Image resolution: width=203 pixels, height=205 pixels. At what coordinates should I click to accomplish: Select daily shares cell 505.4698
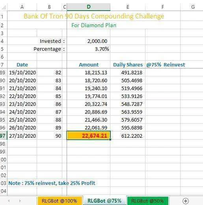[x=128, y=80]
